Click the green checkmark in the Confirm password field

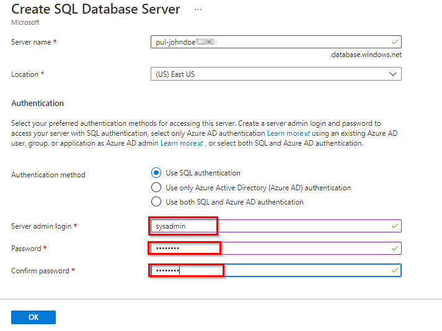pos(395,270)
